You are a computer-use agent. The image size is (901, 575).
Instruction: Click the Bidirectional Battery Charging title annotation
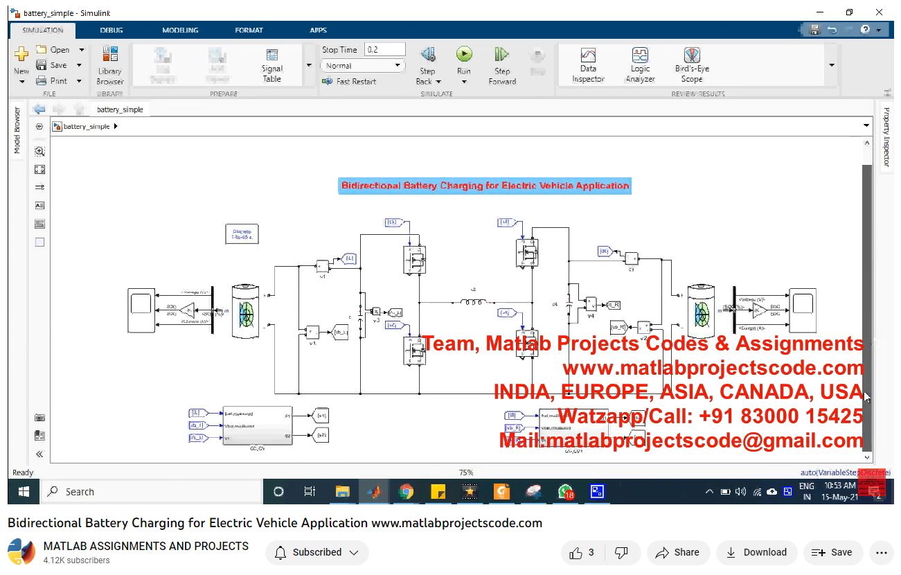[485, 186]
